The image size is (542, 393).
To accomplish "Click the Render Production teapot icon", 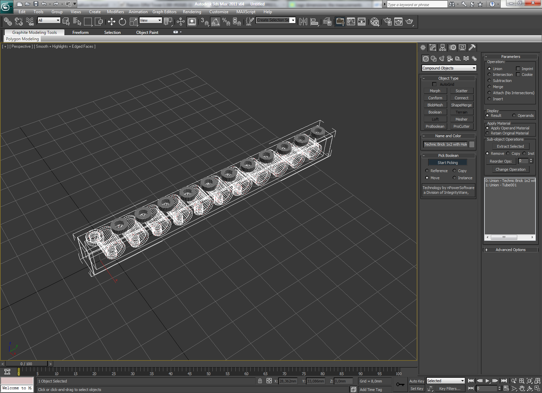I will tap(409, 22).
